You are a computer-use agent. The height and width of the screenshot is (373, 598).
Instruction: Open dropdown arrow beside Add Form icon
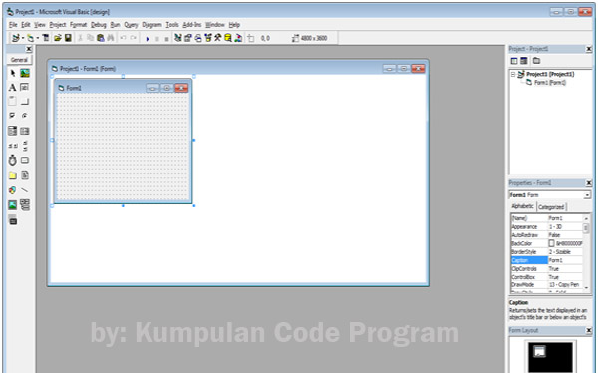click(38, 38)
